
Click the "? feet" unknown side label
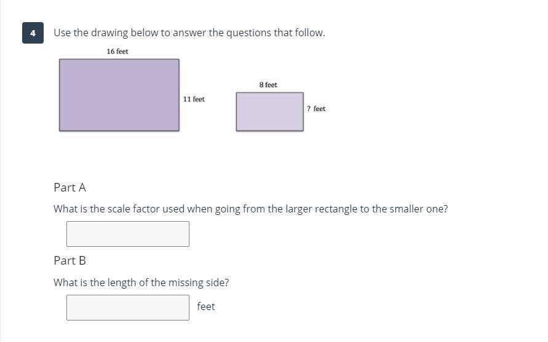[316, 109]
